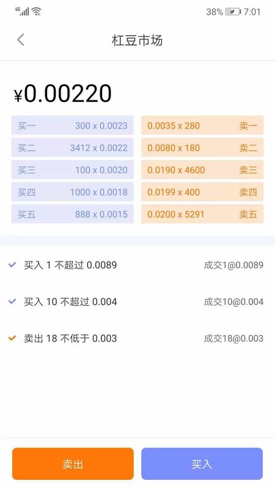Select the 买一 bid row 300 x 0.0023
The height and width of the screenshot is (489, 275).
click(73, 125)
